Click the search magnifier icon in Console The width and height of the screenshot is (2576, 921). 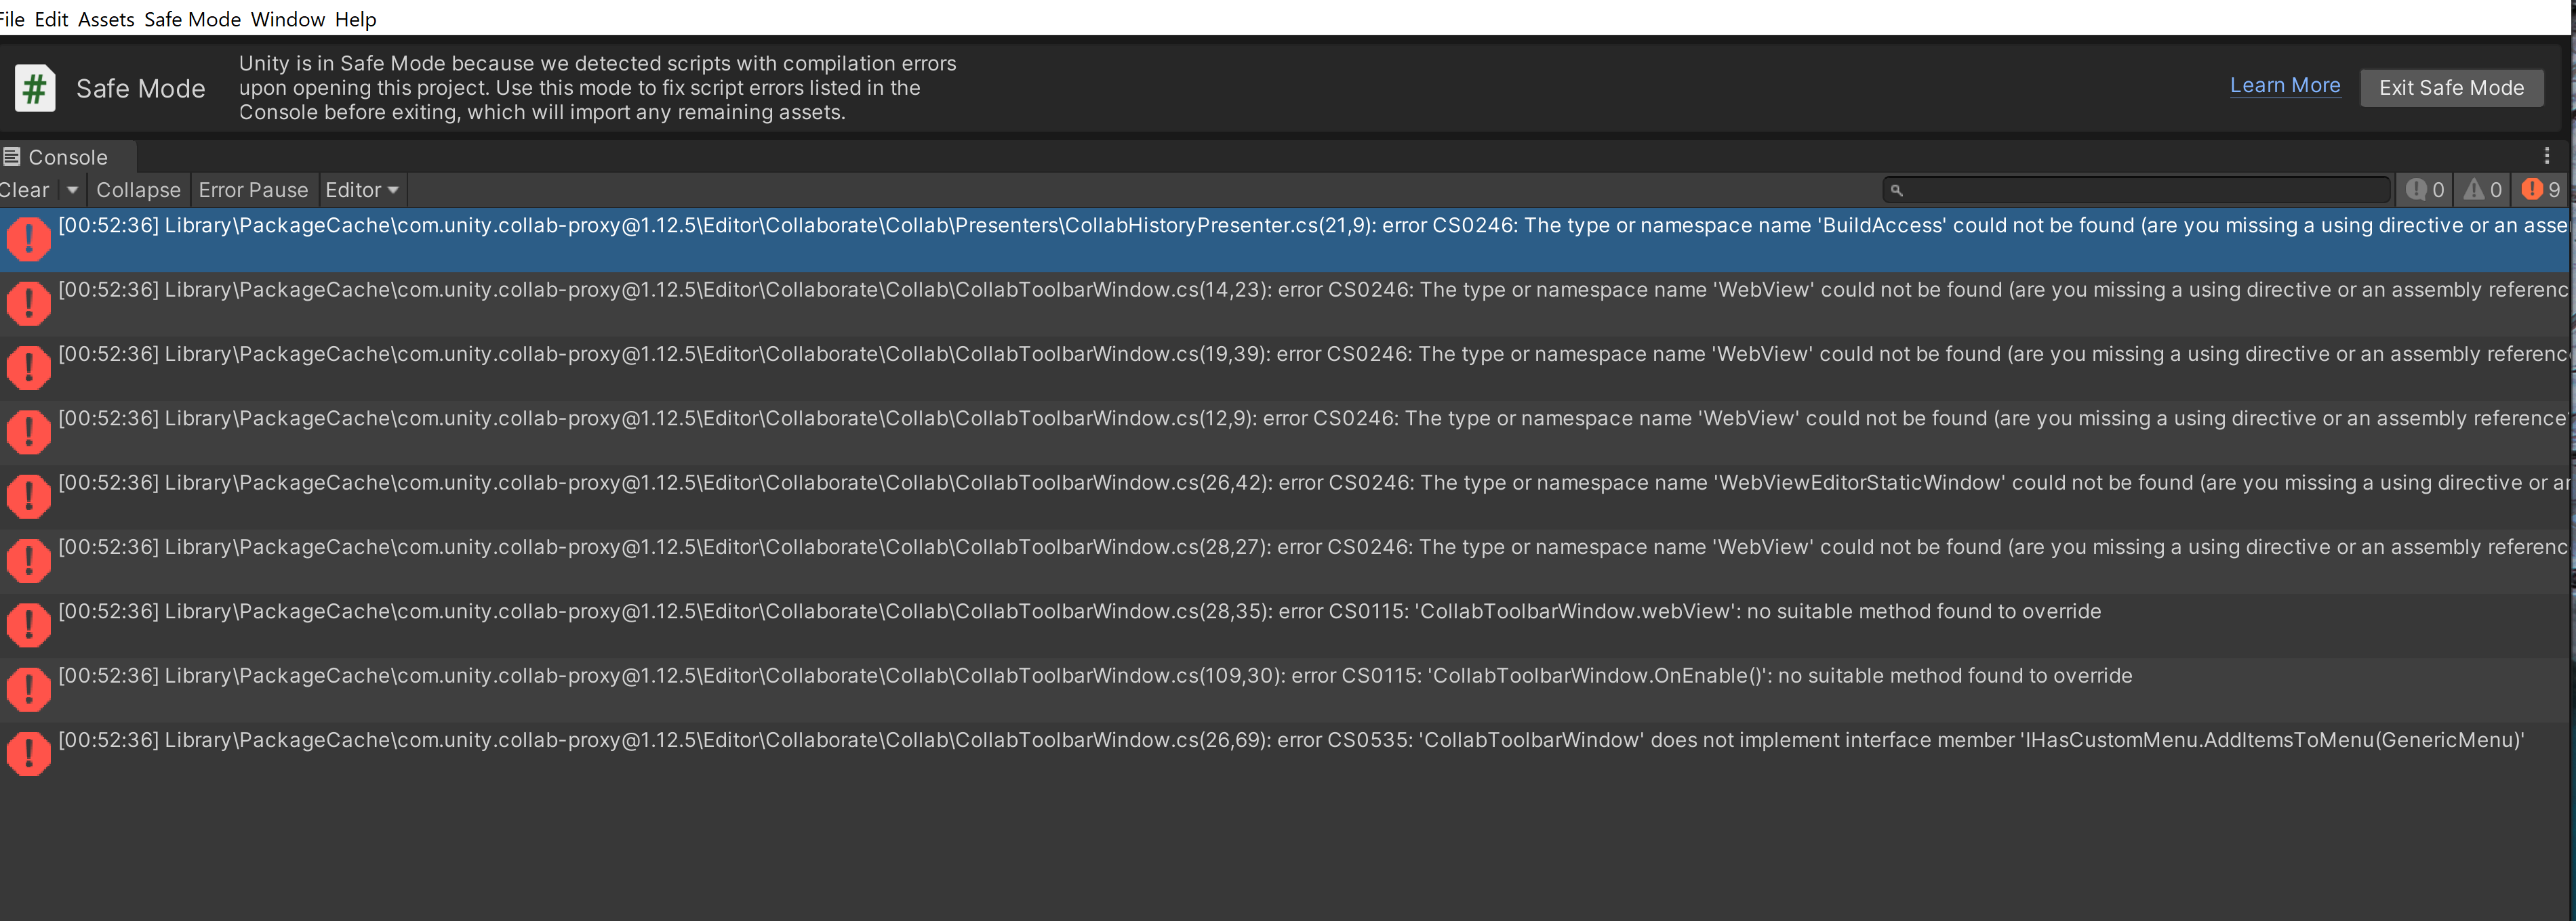point(1896,190)
